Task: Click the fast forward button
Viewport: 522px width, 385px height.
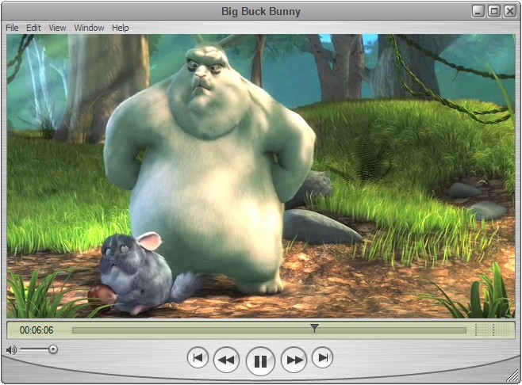Action: pos(294,360)
